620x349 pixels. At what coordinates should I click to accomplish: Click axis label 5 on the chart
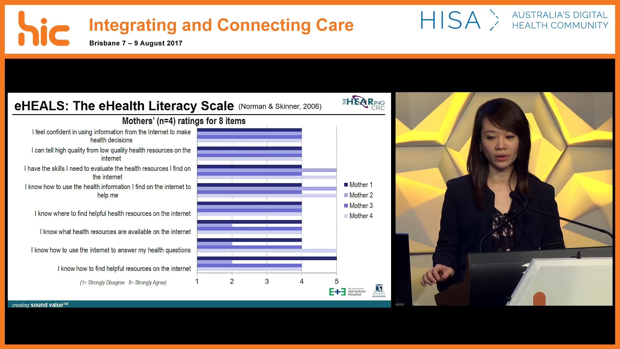click(336, 281)
